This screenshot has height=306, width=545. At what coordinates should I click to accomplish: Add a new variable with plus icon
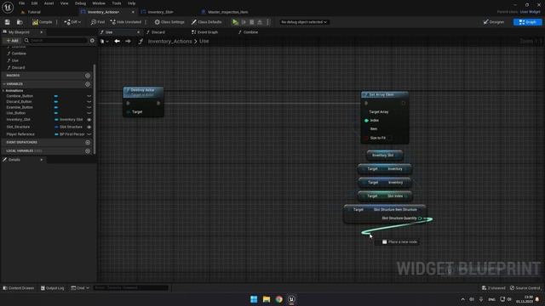(88, 84)
